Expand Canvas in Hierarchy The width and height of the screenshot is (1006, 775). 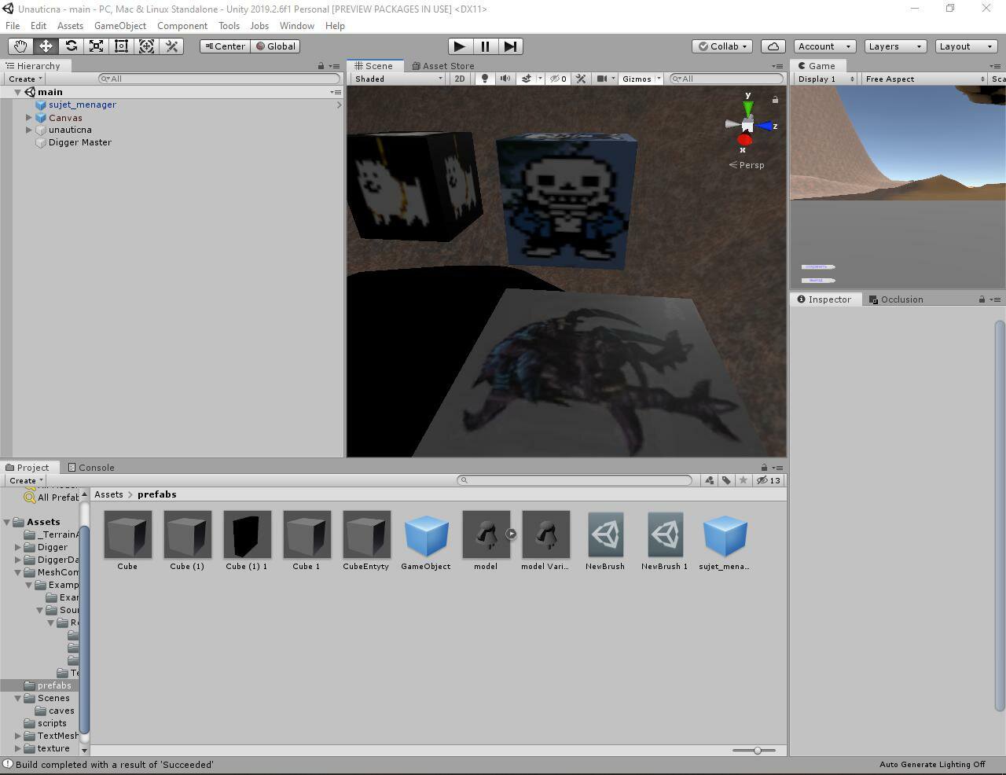pos(29,118)
